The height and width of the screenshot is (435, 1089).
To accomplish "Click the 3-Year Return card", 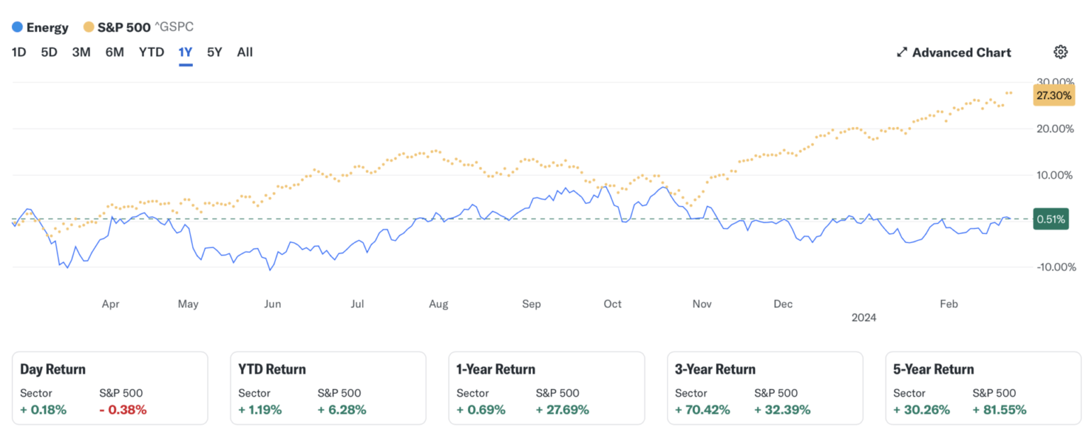I will click(765, 388).
